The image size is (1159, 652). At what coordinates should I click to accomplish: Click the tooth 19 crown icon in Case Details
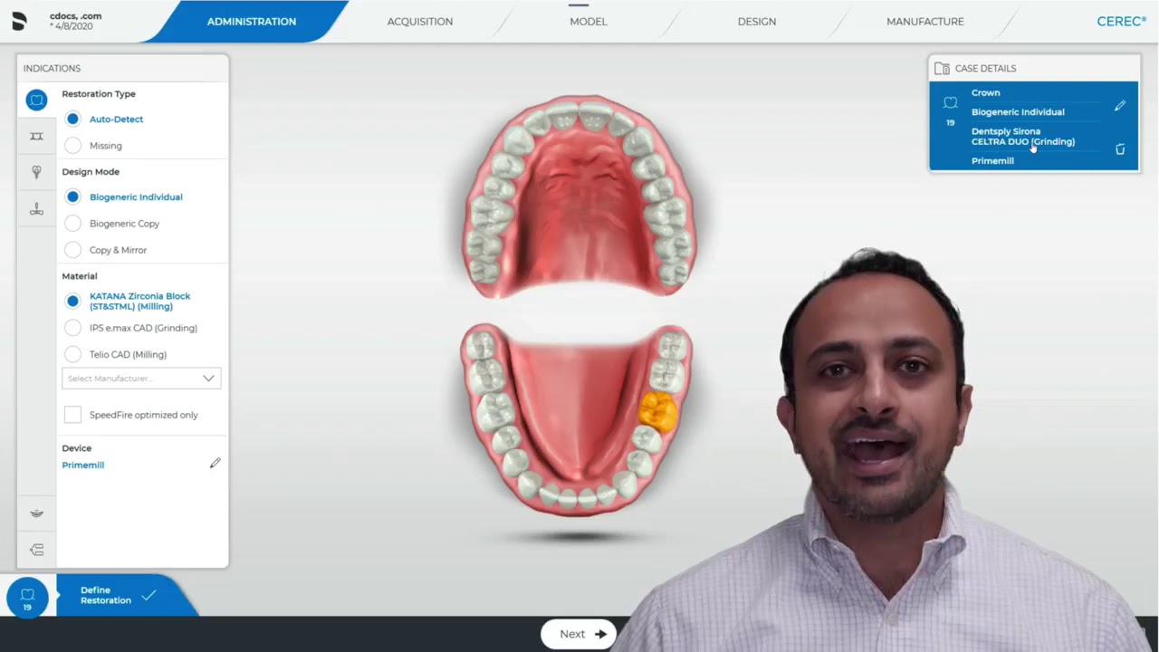(x=950, y=103)
